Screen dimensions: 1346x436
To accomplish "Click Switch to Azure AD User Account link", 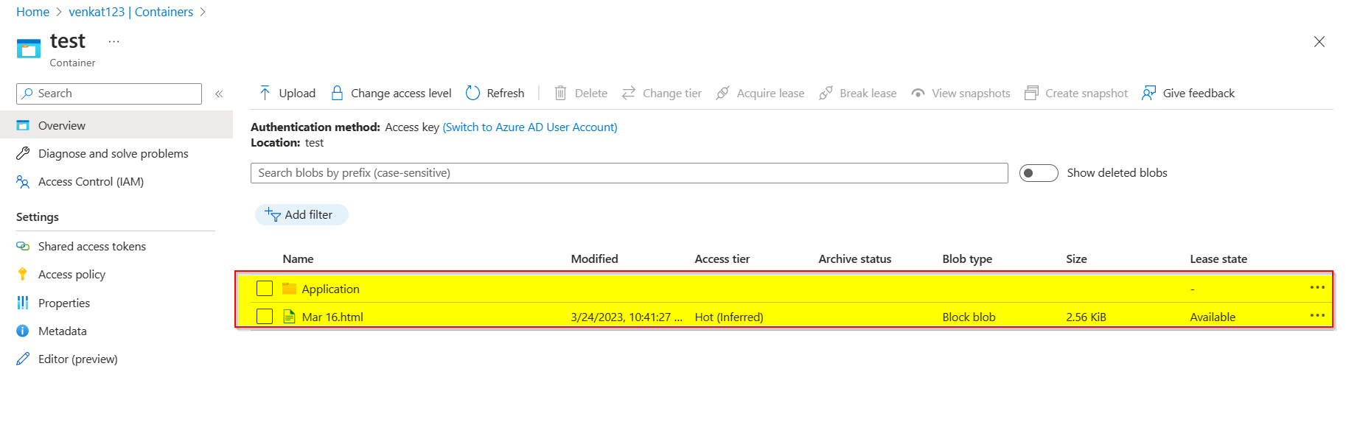I will [530, 127].
